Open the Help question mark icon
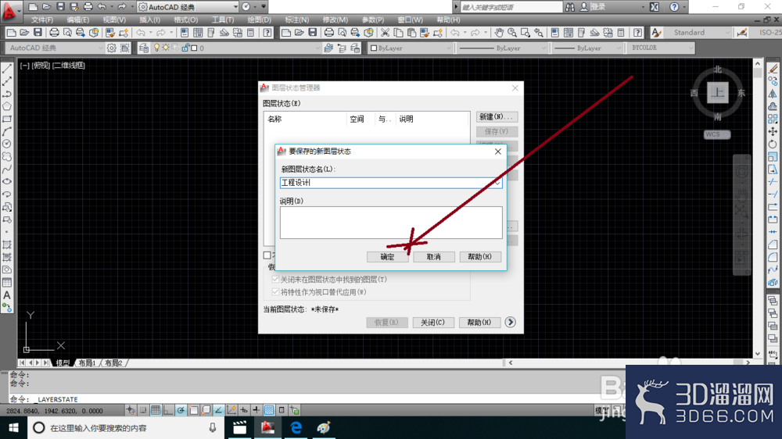 (674, 7)
